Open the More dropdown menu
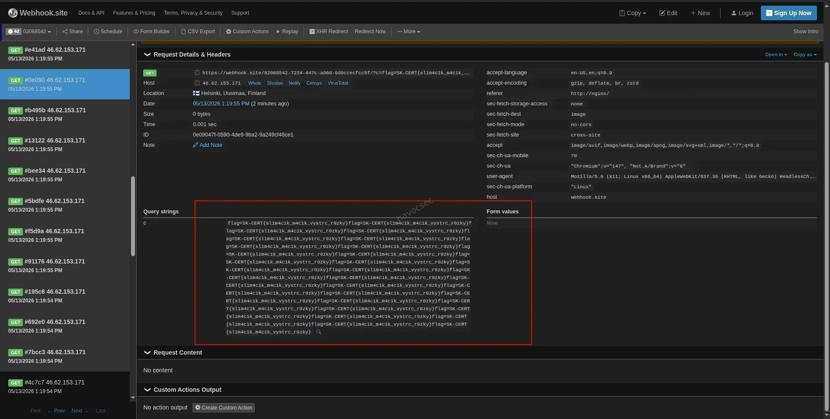830x419 pixels. click(x=409, y=32)
